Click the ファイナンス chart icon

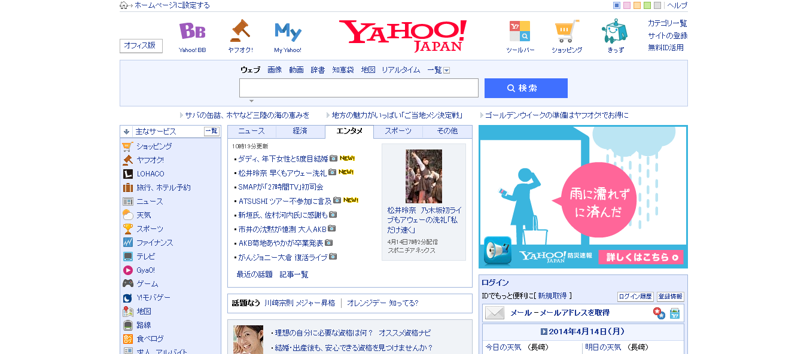(x=127, y=243)
